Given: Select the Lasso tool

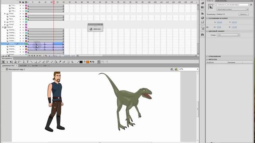Looking at the screenshot, I should pyautogui.click(x=19, y=62).
